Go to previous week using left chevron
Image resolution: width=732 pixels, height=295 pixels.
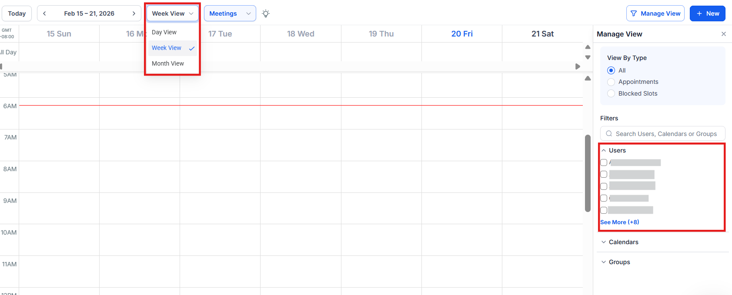point(44,13)
